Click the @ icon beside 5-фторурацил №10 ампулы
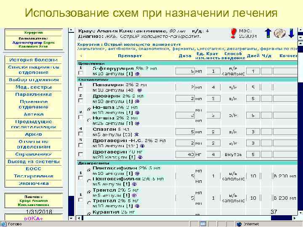 [x=137, y=74]
